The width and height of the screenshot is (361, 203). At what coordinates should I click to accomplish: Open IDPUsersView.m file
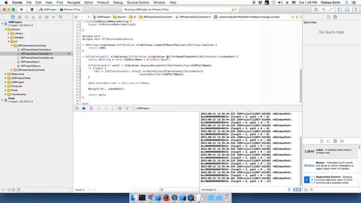pyautogui.click(x=30, y=66)
